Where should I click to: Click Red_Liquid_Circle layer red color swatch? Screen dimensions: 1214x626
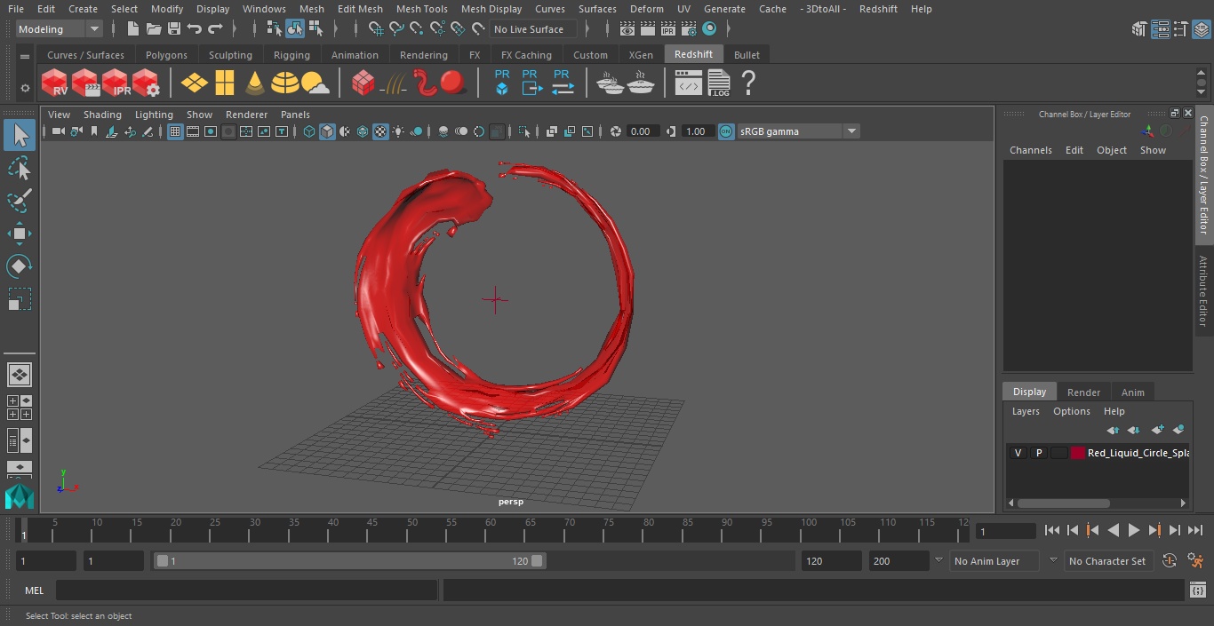pos(1078,453)
